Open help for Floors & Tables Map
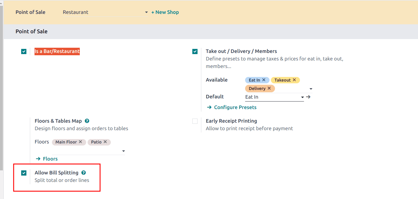The width and height of the screenshot is (418, 199). click(x=87, y=121)
